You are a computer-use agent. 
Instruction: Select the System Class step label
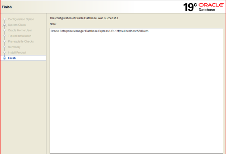[x=17, y=25]
